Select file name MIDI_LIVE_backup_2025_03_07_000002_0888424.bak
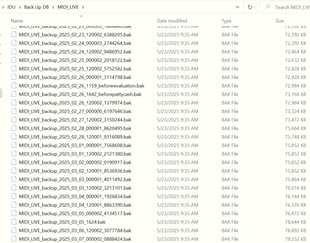Viewport: 310px width, 243px height. tap(75, 239)
